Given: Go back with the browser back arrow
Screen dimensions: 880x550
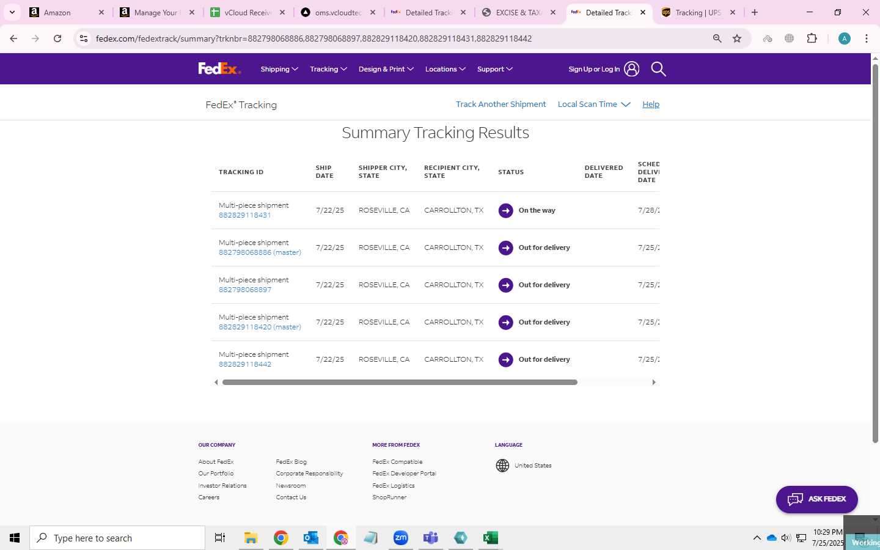Looking at the screenshot, I should (13, 38).
